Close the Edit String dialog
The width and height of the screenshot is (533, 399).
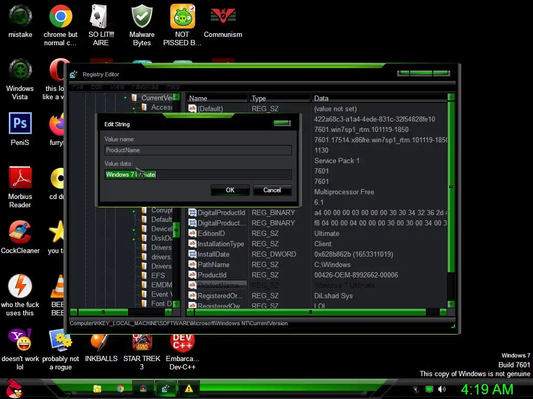282,123
